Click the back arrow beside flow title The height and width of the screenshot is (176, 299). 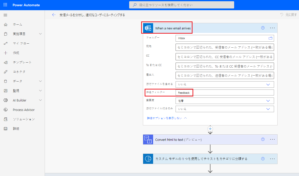tap(54, 15)
